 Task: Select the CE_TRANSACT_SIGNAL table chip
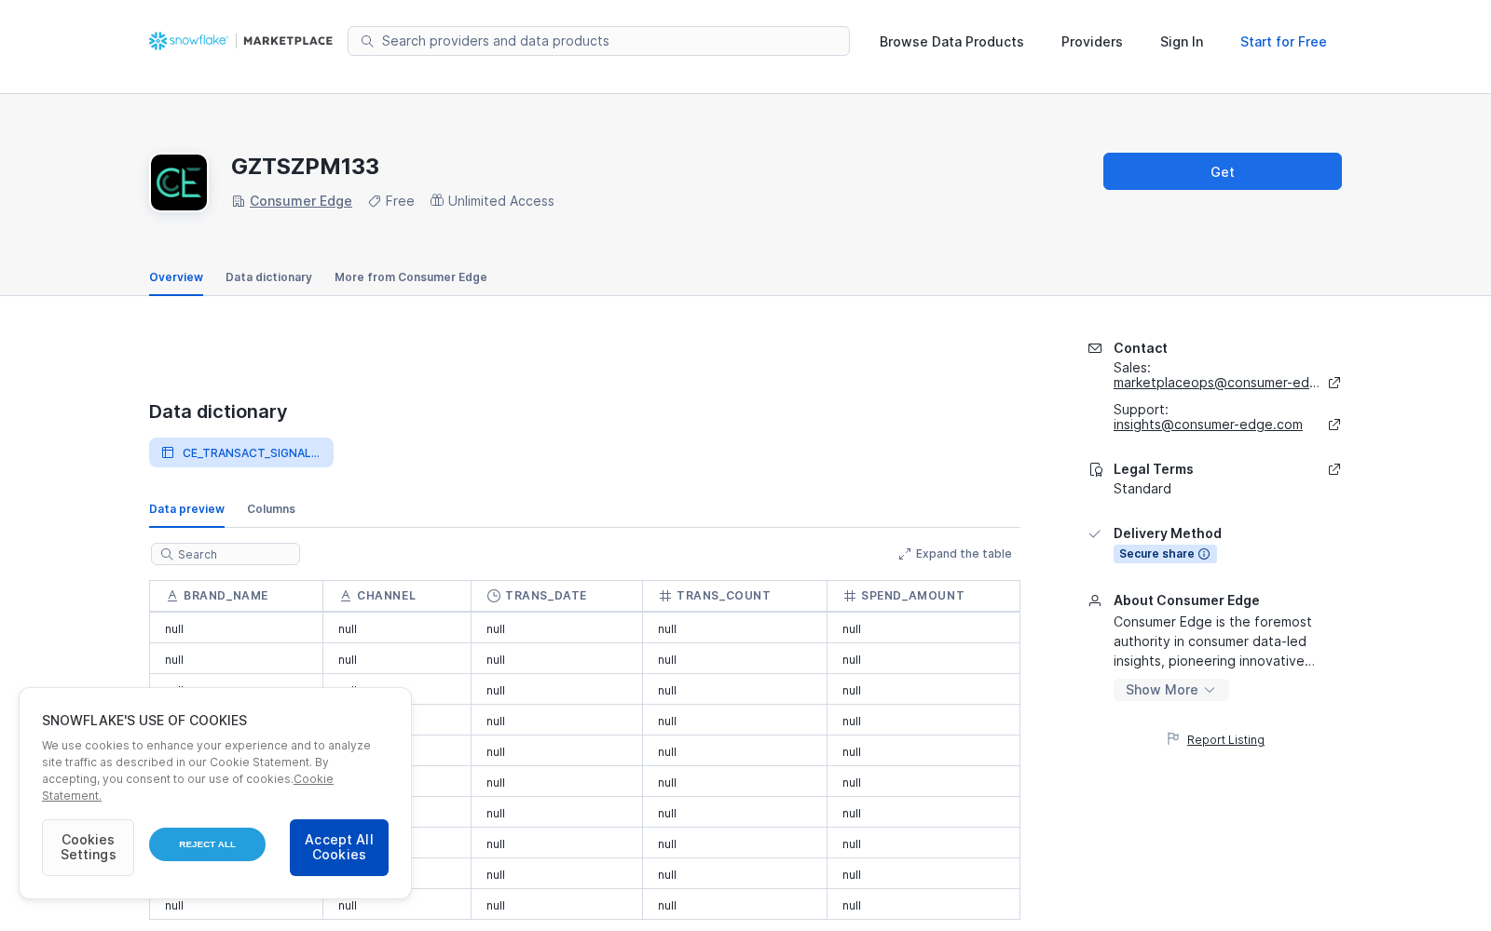(241, 452)
